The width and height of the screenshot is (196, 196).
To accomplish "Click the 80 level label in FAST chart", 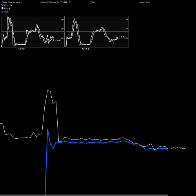I will [62, 19].
